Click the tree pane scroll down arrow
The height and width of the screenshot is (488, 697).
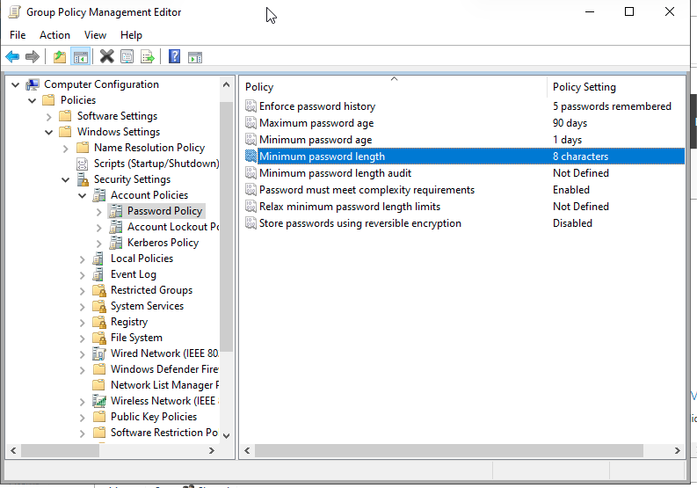(x=226, y=436)
